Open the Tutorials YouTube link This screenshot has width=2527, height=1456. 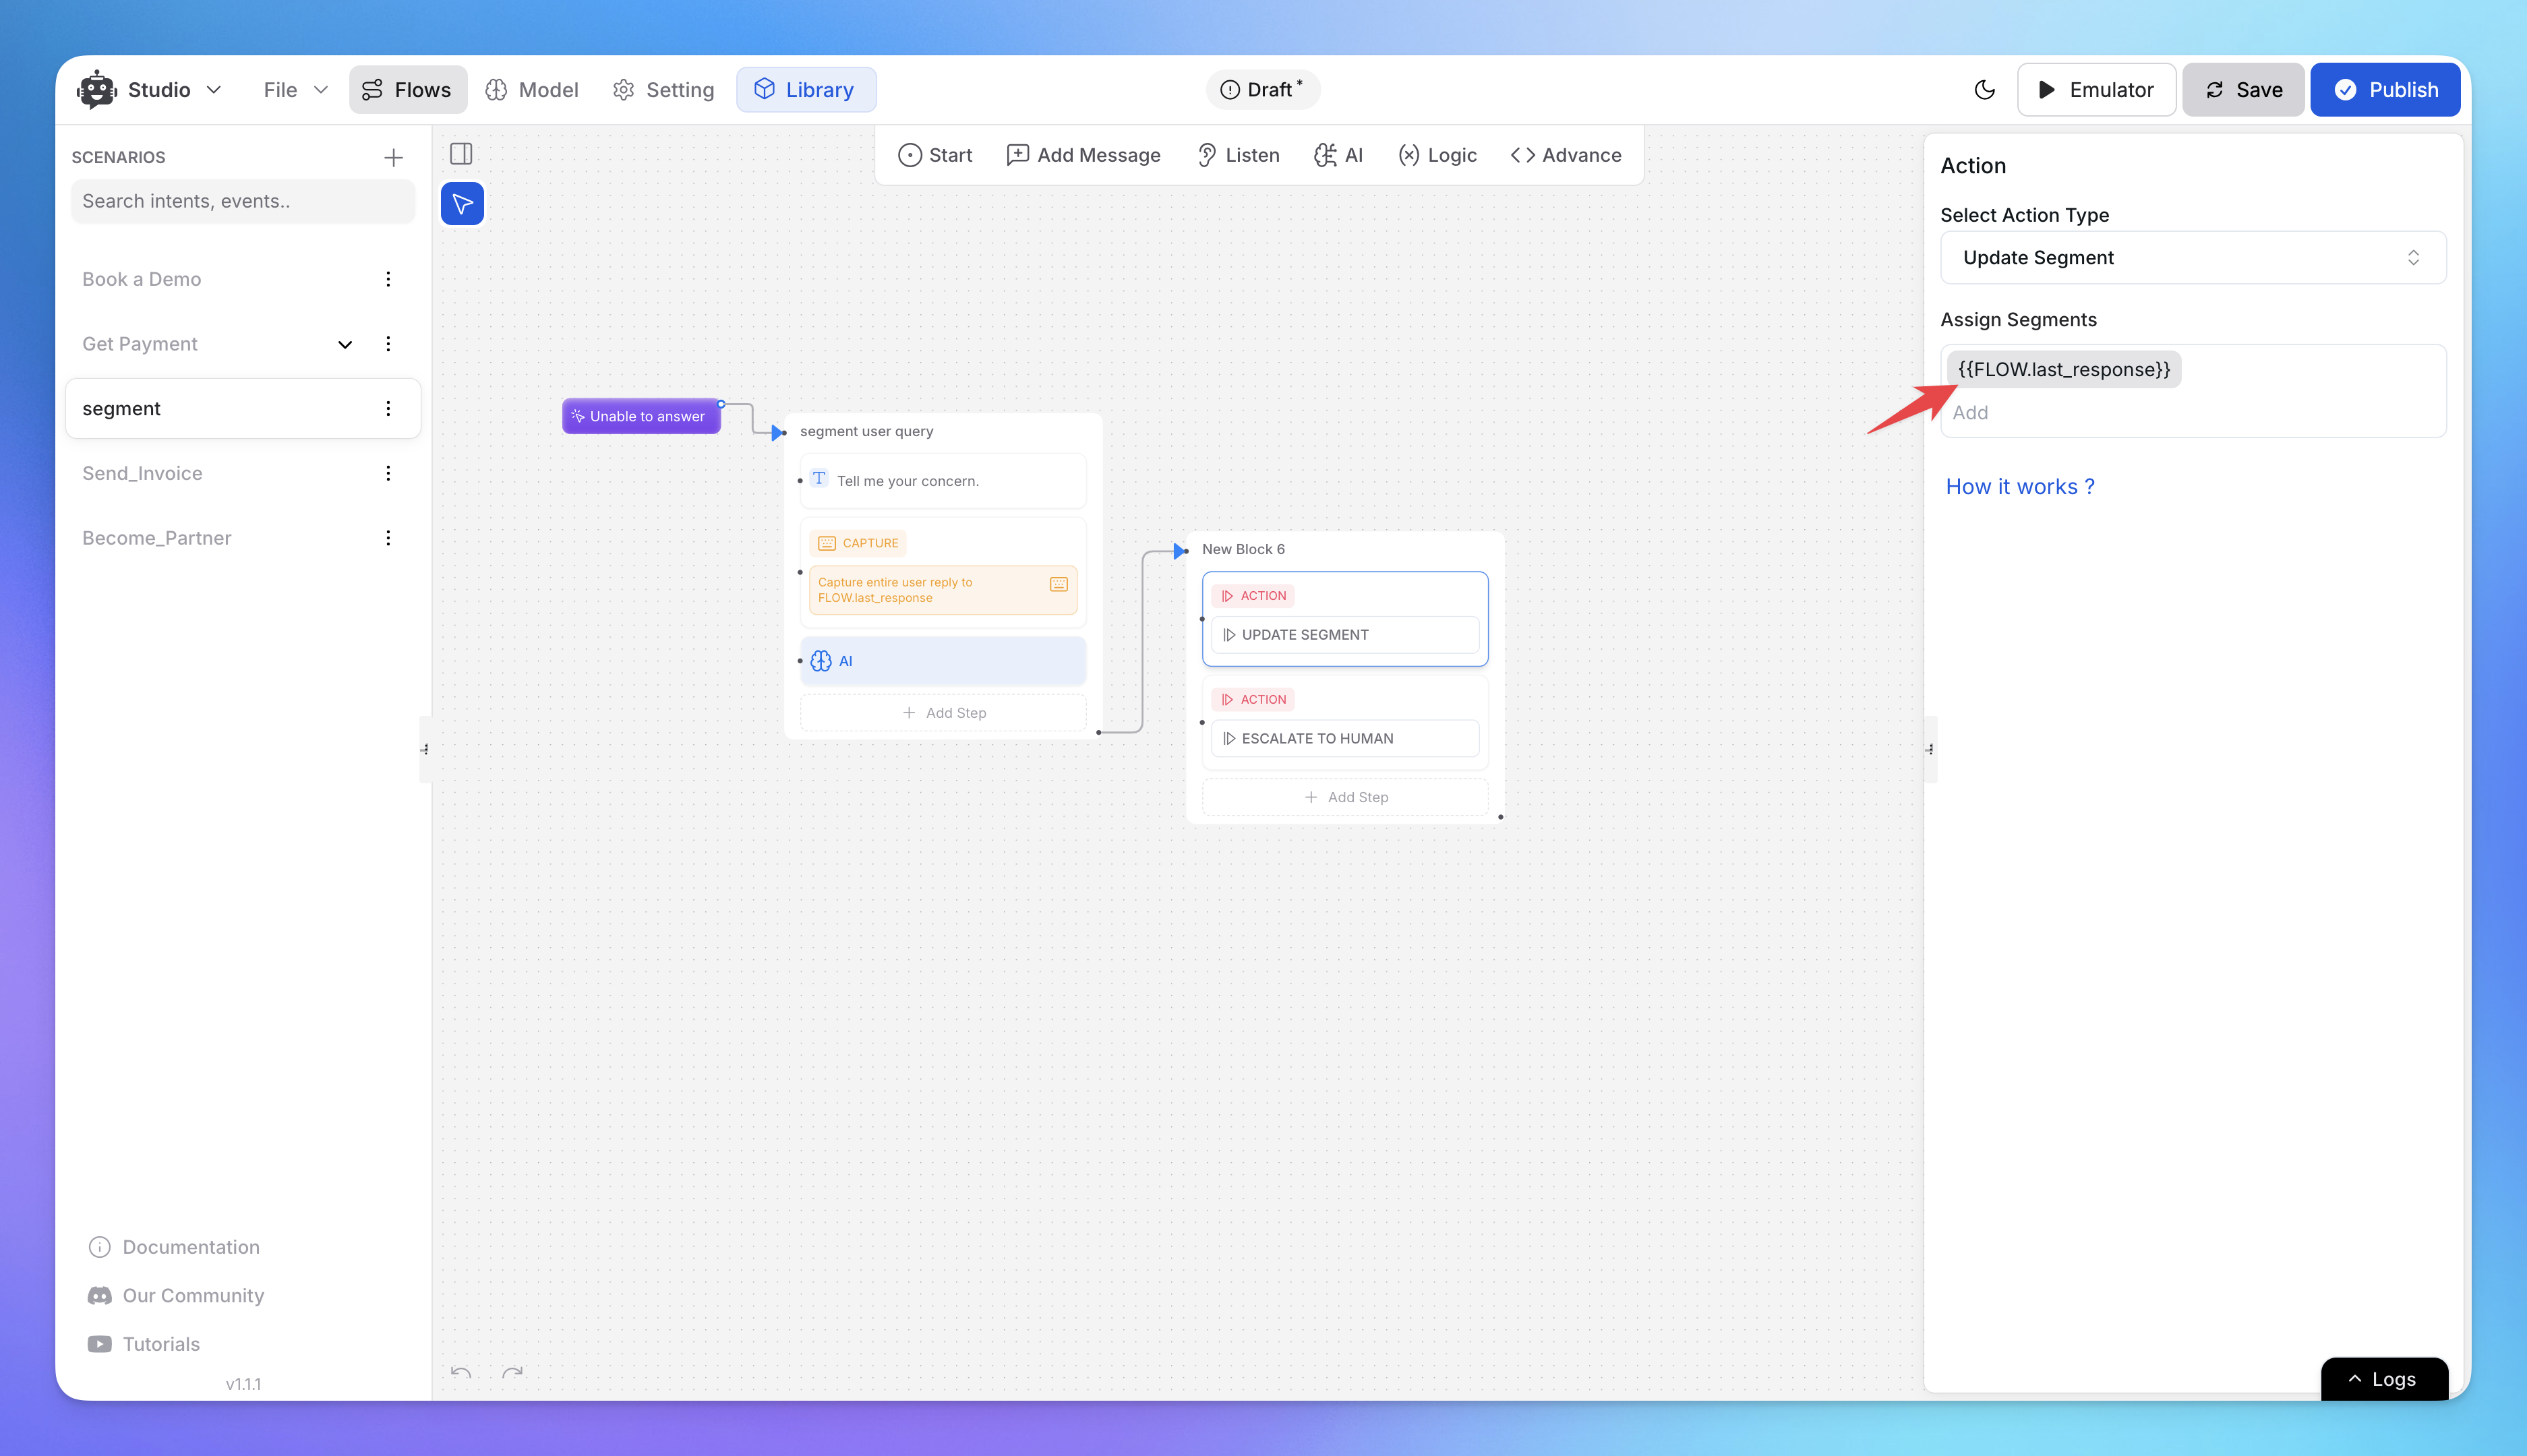(144, 1344)
